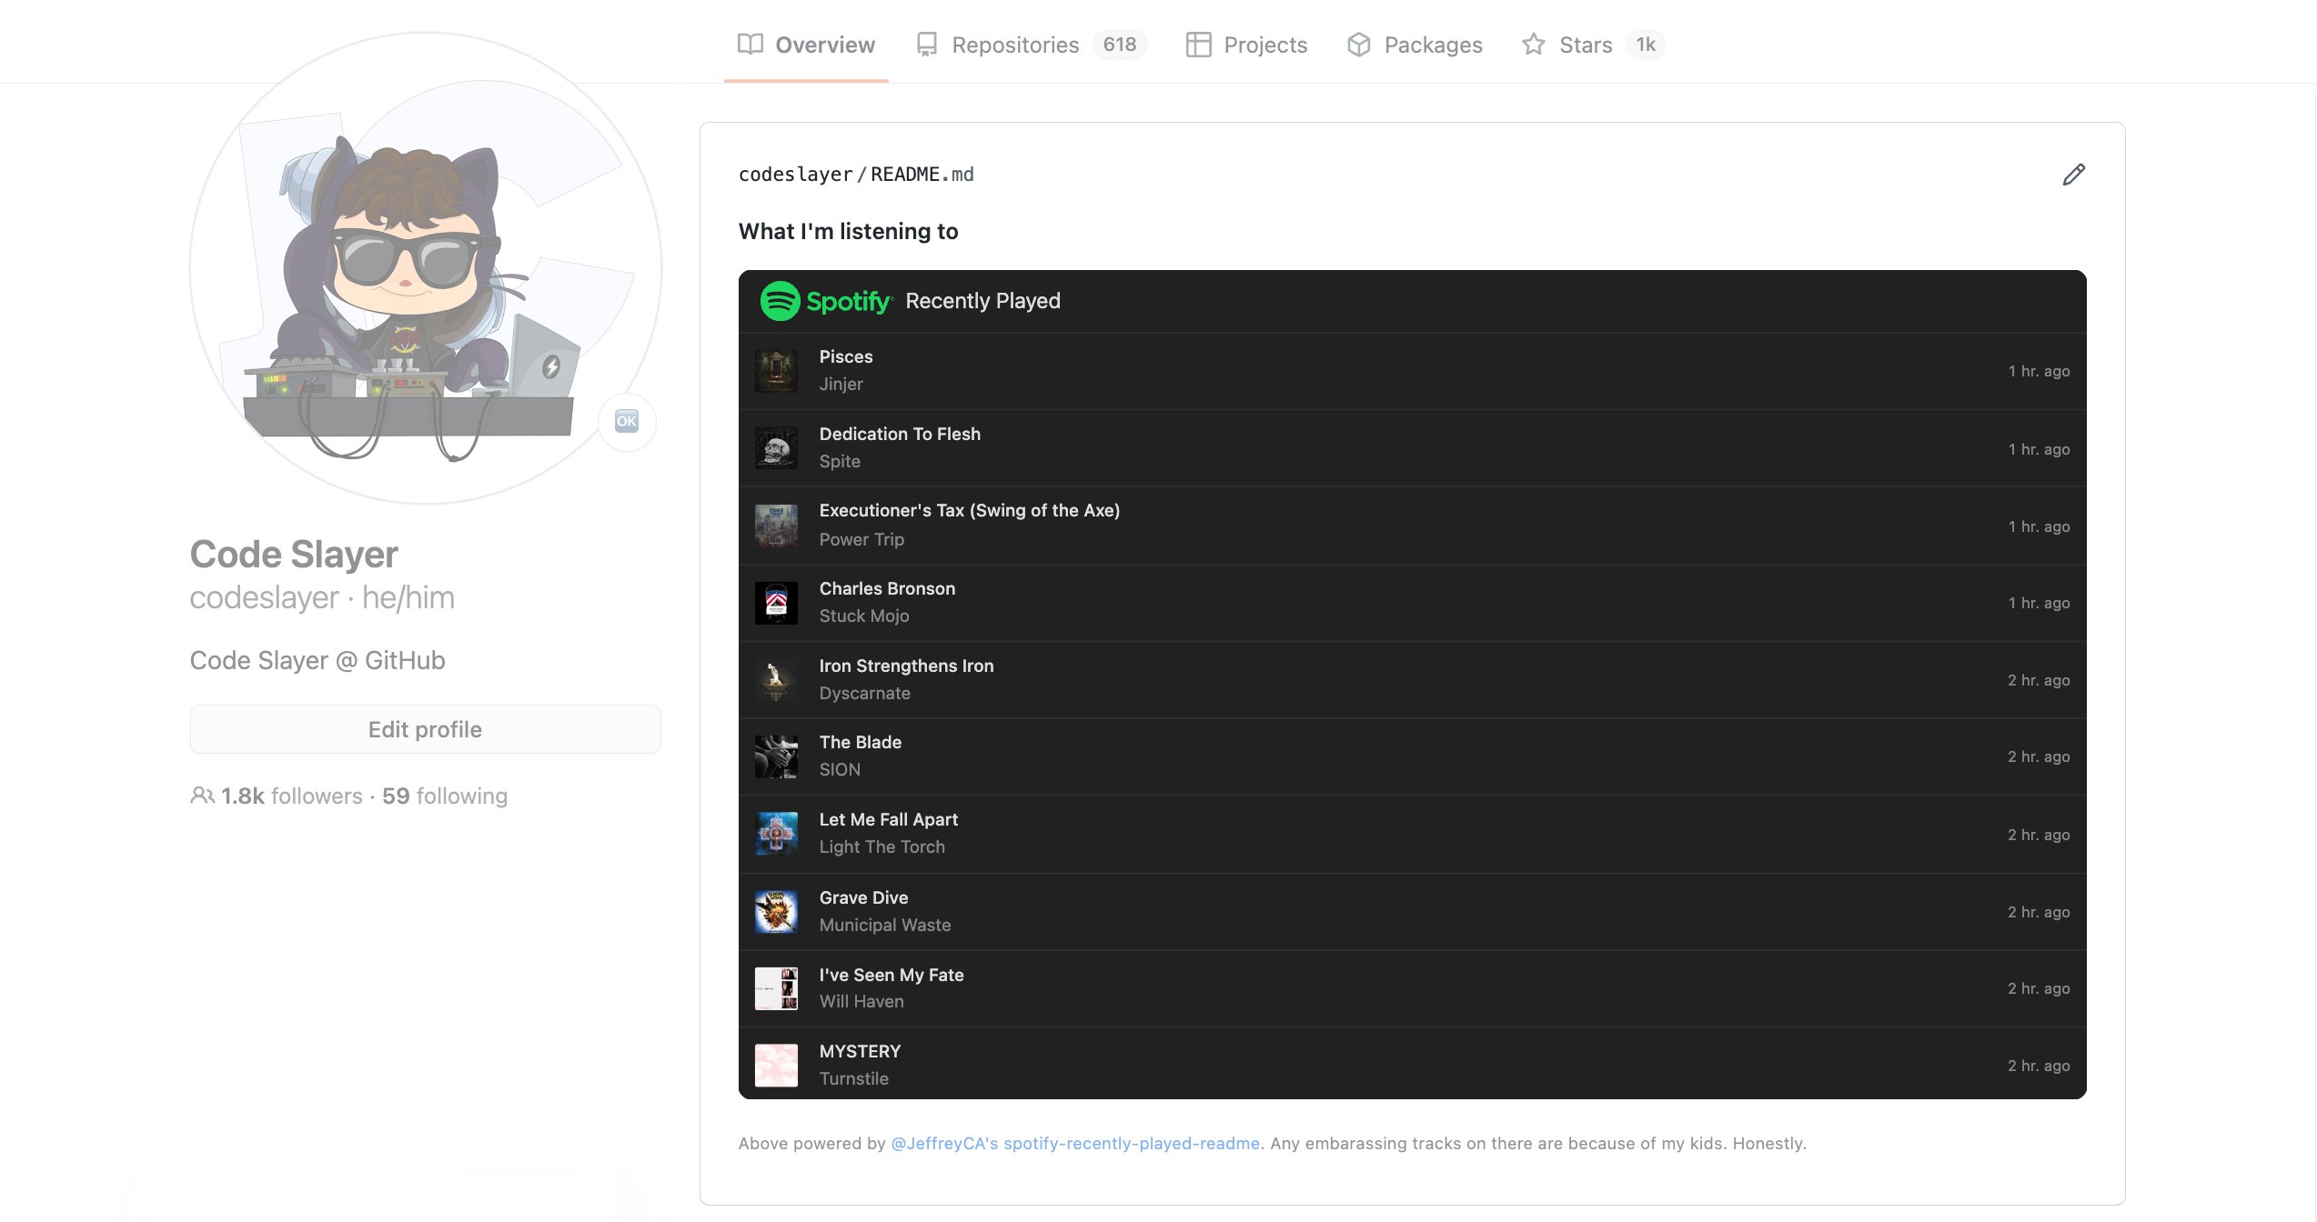Viewport: 2317px width, 1222px height.
Task: Click the followers people icon
Action: tap(202, 796)
